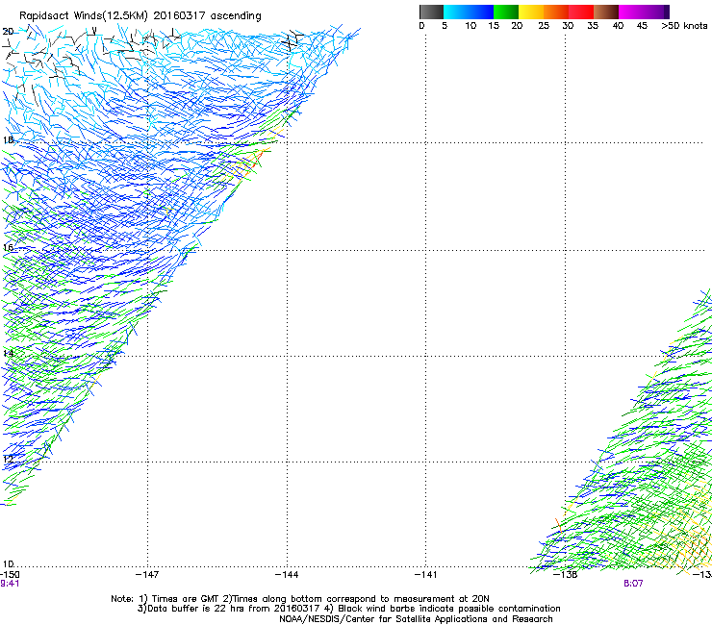Click the blue 10 to 15 knots swatch
Screen dimensions: 712x625
481,12
